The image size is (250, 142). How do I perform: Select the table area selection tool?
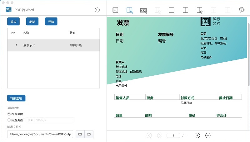point(130,10)
